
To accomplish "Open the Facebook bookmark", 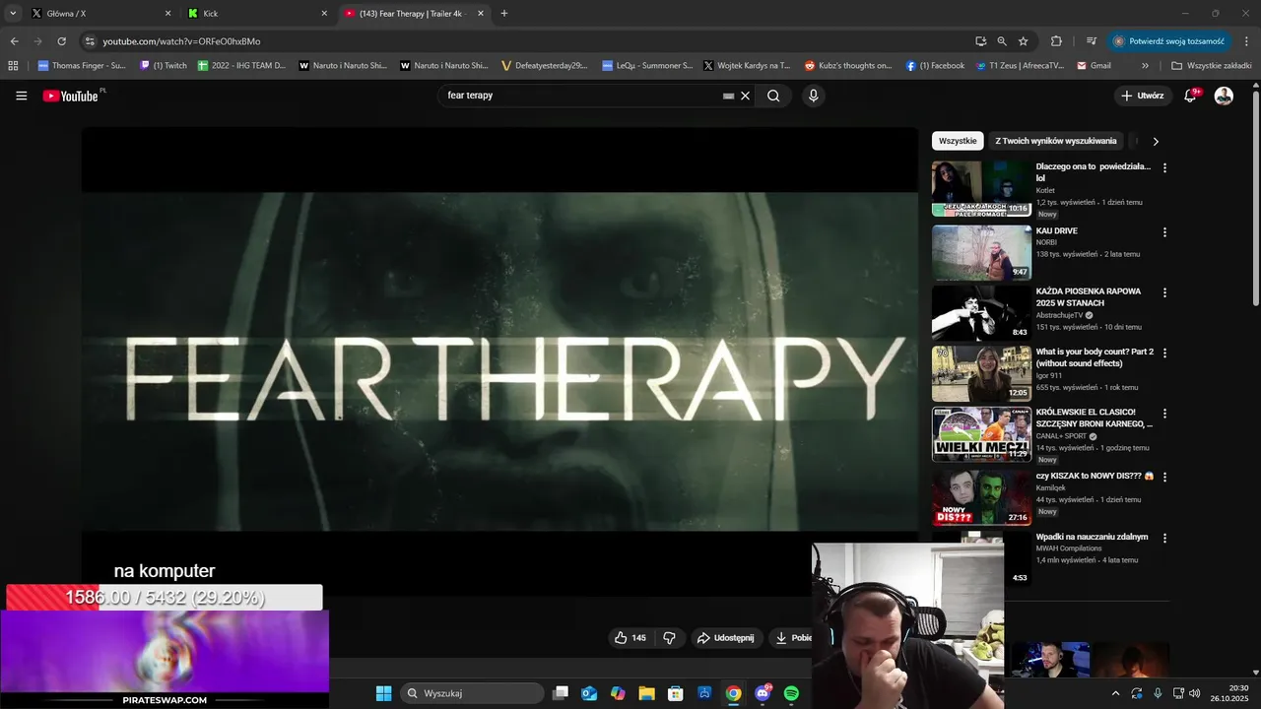I will click(x=935, y=66).
